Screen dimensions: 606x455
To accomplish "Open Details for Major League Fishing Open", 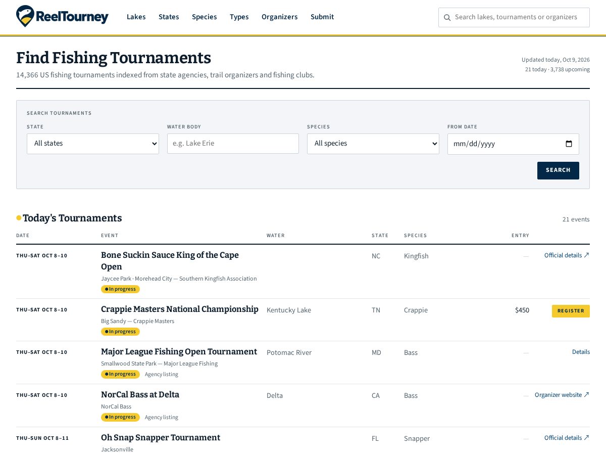I will (x=581, y=352).
